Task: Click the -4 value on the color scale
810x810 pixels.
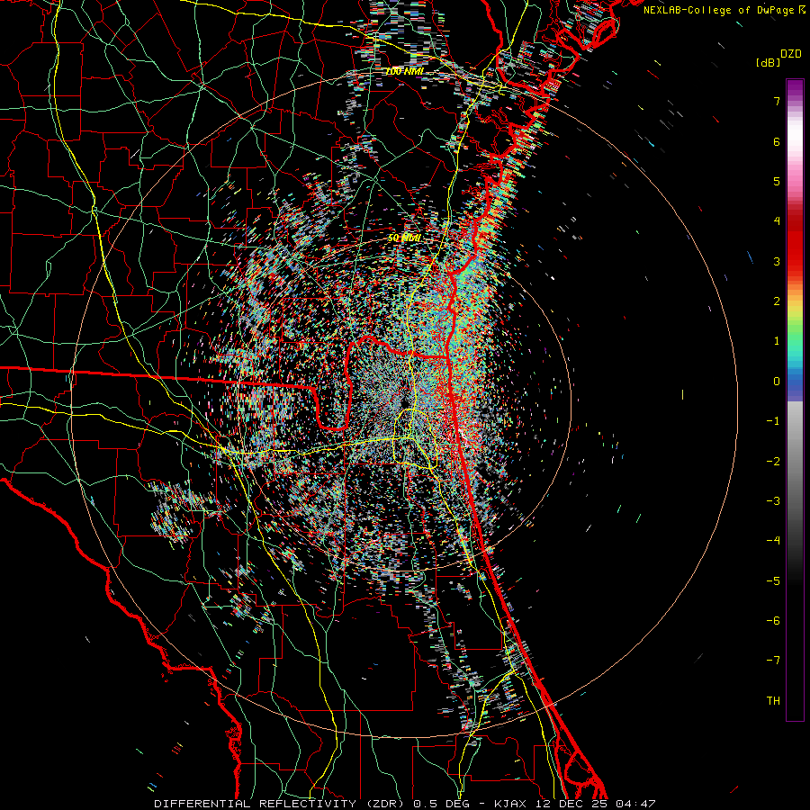Action: click(773, 541)
